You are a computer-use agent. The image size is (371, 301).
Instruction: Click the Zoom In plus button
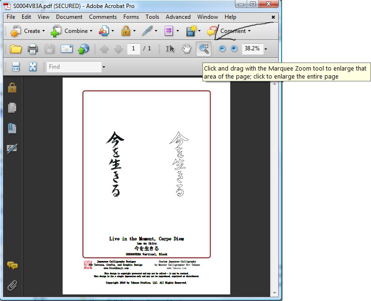coord(234,48)
